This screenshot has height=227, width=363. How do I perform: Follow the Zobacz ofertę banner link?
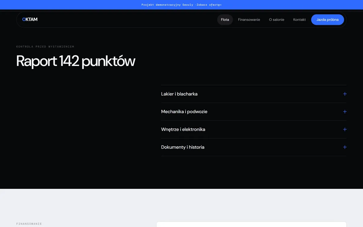coord(209,5)
